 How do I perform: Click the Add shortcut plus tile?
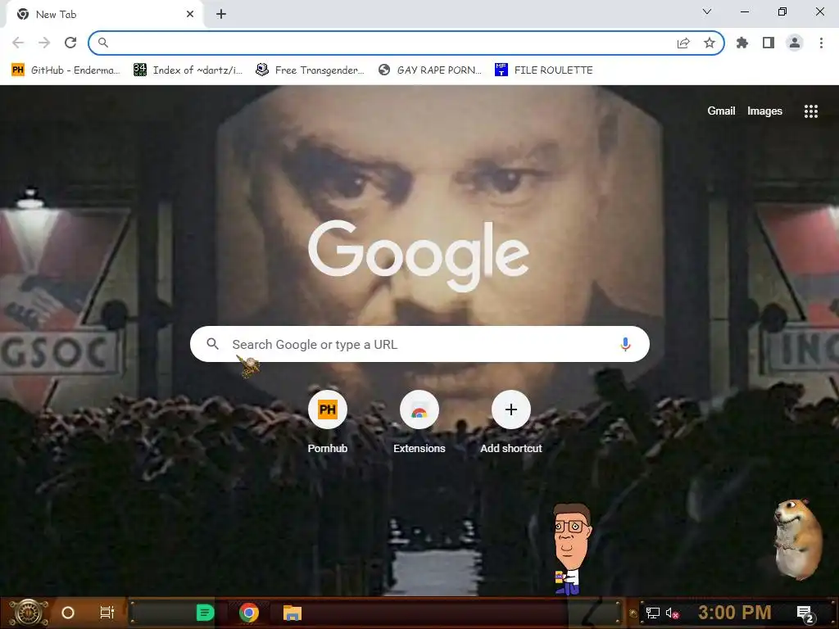(x=511, y=422)
